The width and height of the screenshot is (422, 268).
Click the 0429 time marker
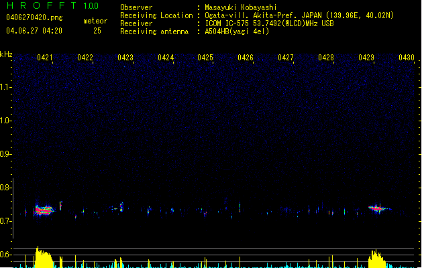(366, 58)
